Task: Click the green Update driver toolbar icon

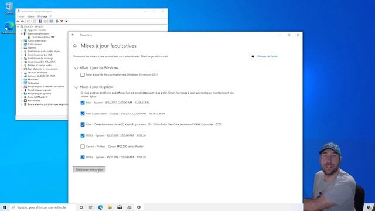Action: (x=57, y=21)
